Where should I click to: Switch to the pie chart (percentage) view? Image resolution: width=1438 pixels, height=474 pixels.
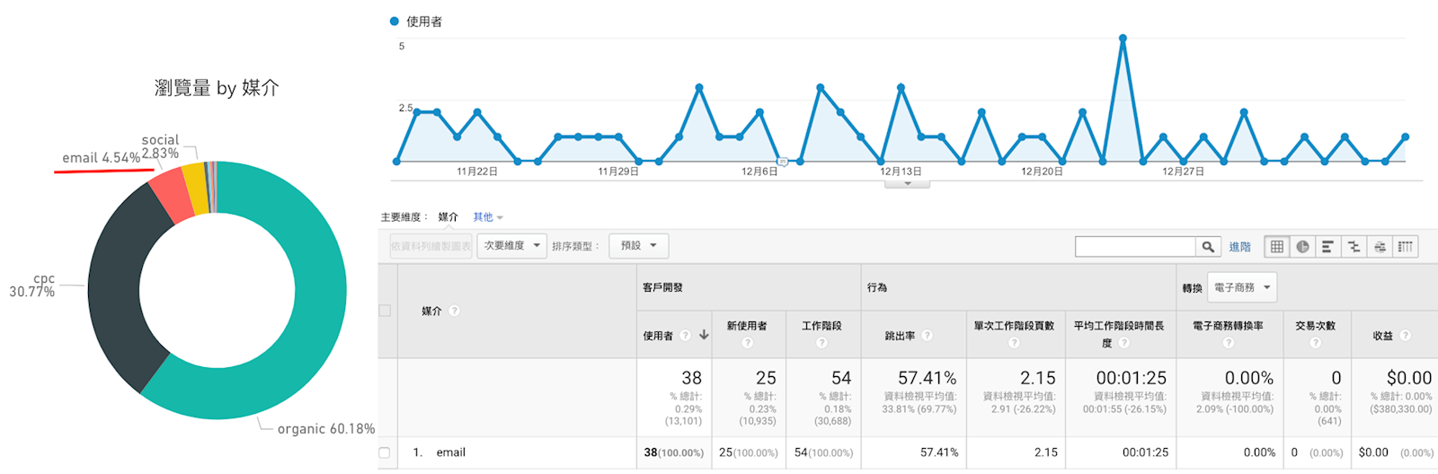click(1302, 247)
